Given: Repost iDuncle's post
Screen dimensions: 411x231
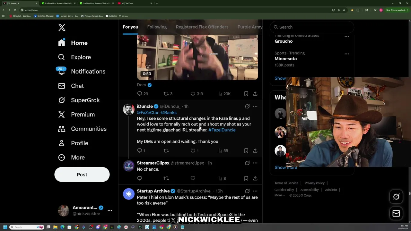Looking at the screenshot, I should click(166, 150).
